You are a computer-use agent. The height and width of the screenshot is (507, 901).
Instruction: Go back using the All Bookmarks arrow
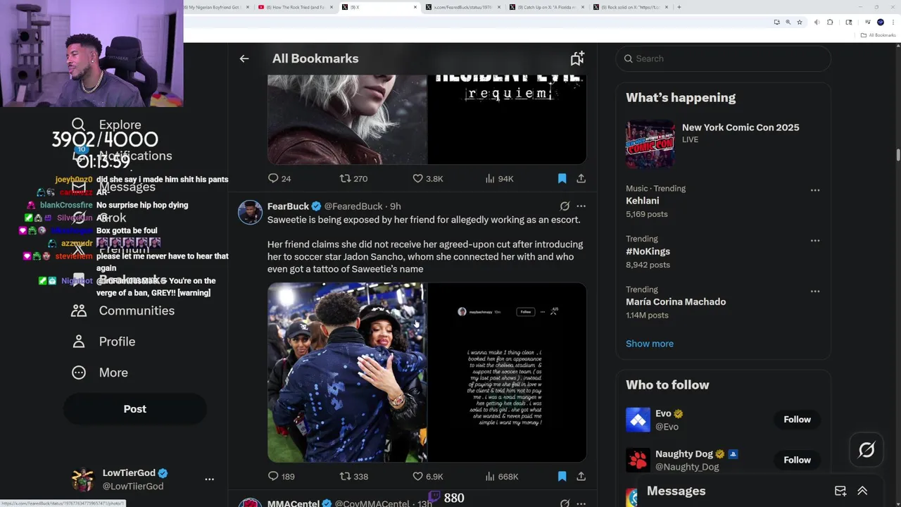244,58
